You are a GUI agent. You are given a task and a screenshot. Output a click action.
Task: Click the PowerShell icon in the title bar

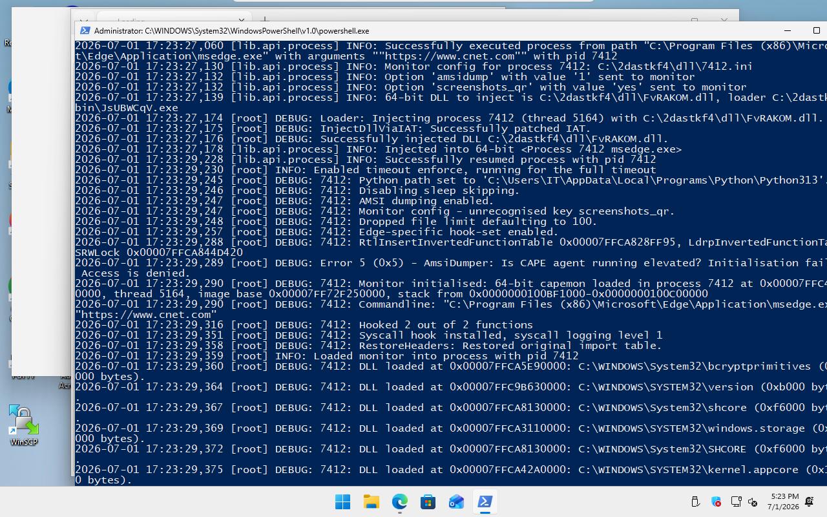85,30
